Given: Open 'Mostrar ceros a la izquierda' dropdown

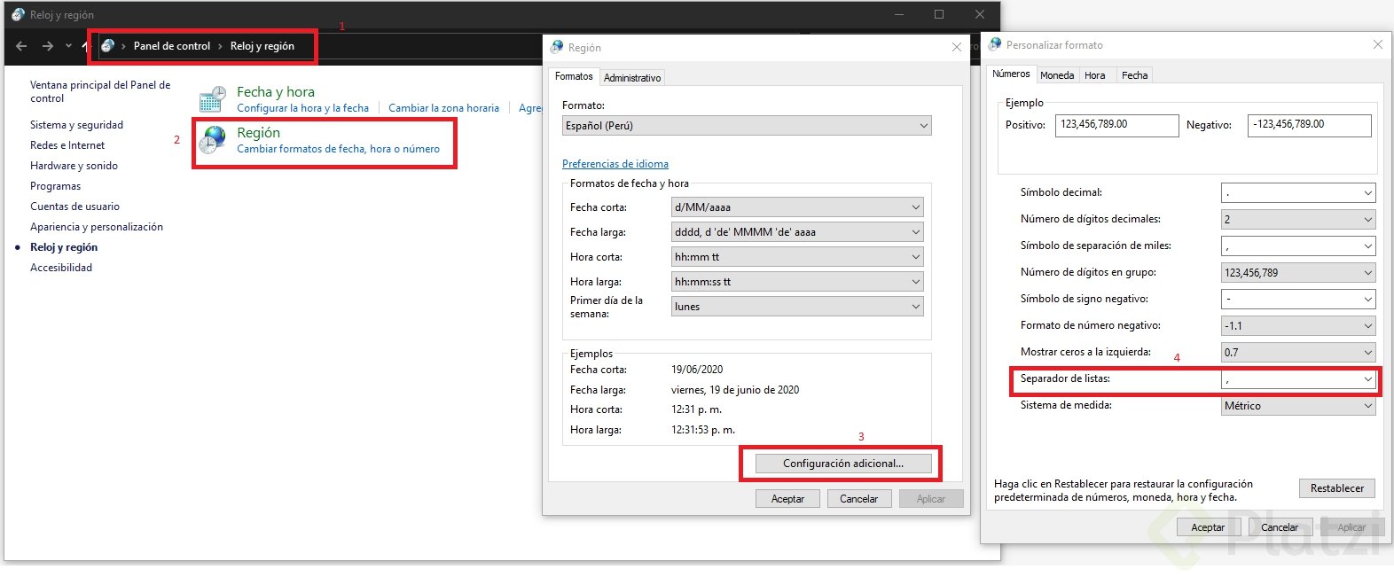Looking at the screenshot, I should pyautogui.click(x=1298, y=352).
